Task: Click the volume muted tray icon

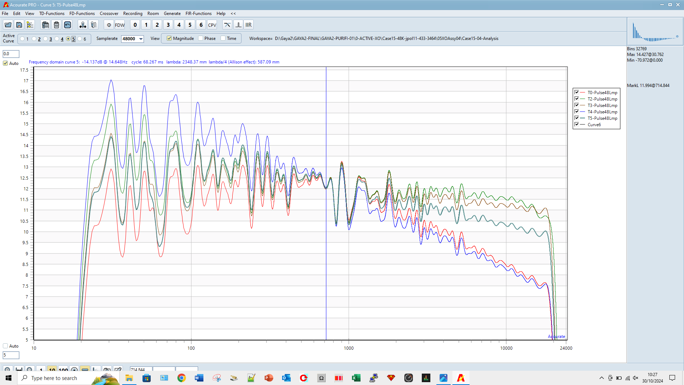Action: [636, 378]
